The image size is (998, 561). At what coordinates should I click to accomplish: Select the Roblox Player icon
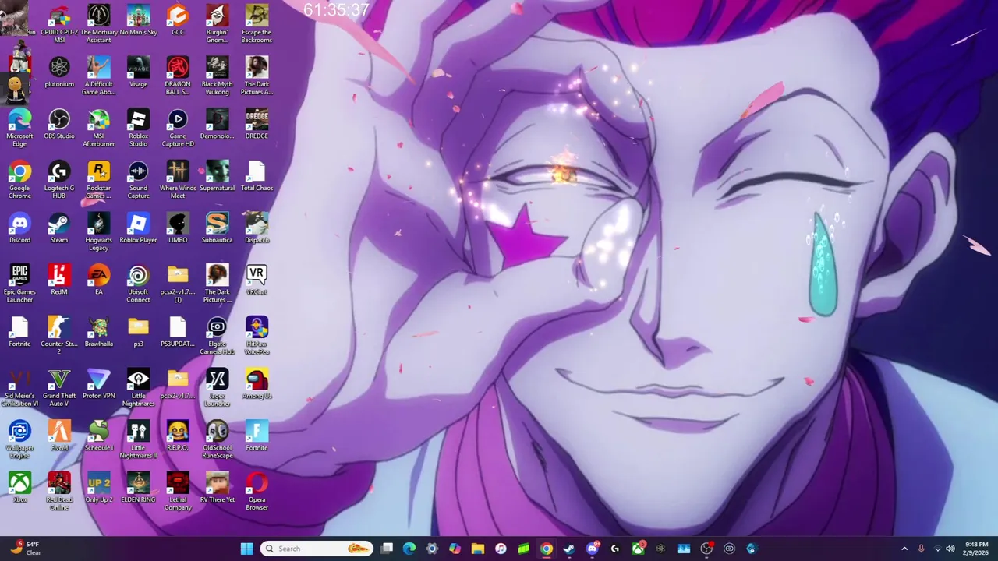(138, 228)
